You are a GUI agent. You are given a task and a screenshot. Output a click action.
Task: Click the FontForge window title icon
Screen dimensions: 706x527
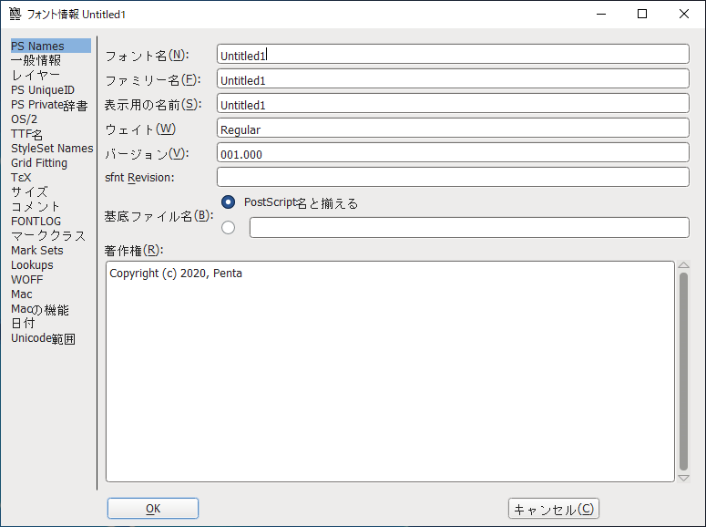(15, 14)
